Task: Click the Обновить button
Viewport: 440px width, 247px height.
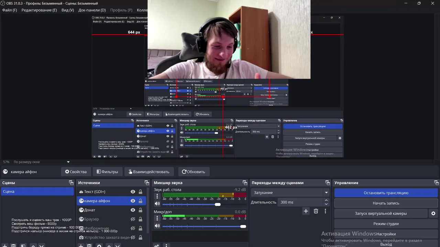Action: tap(194, 172)
